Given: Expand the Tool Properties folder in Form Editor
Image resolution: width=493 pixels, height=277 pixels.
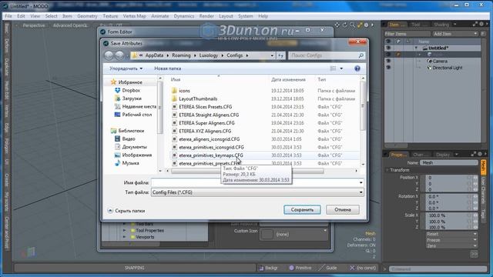Looking at the screenshot, I should (x=125, y=231).
